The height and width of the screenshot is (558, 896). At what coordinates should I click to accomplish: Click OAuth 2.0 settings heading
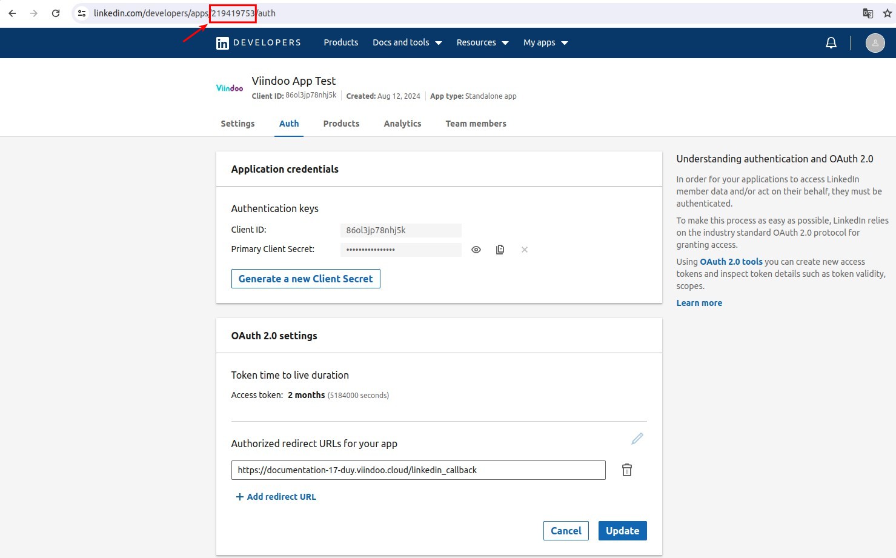[x=274, y=336]
